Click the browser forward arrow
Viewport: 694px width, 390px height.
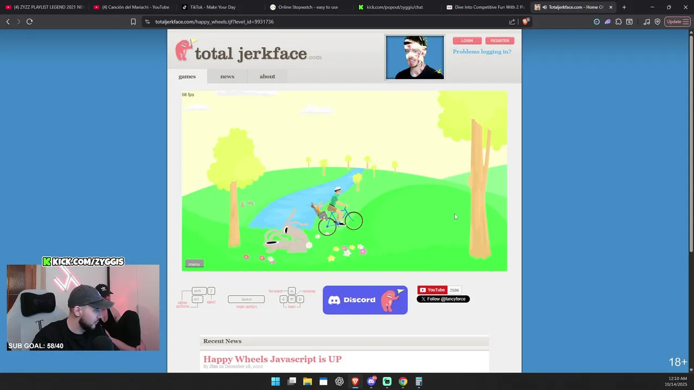(18, 22)
